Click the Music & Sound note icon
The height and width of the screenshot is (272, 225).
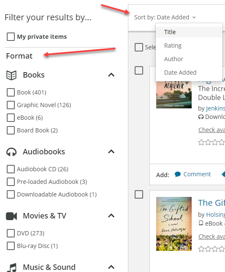(x=12, y=267)
